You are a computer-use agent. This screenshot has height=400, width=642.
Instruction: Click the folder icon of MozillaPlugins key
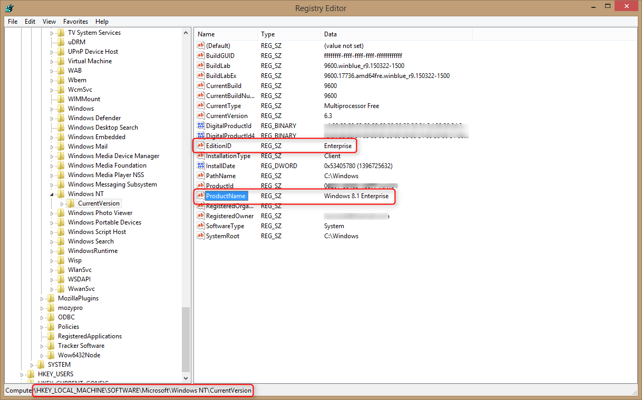tap(51, 298)
